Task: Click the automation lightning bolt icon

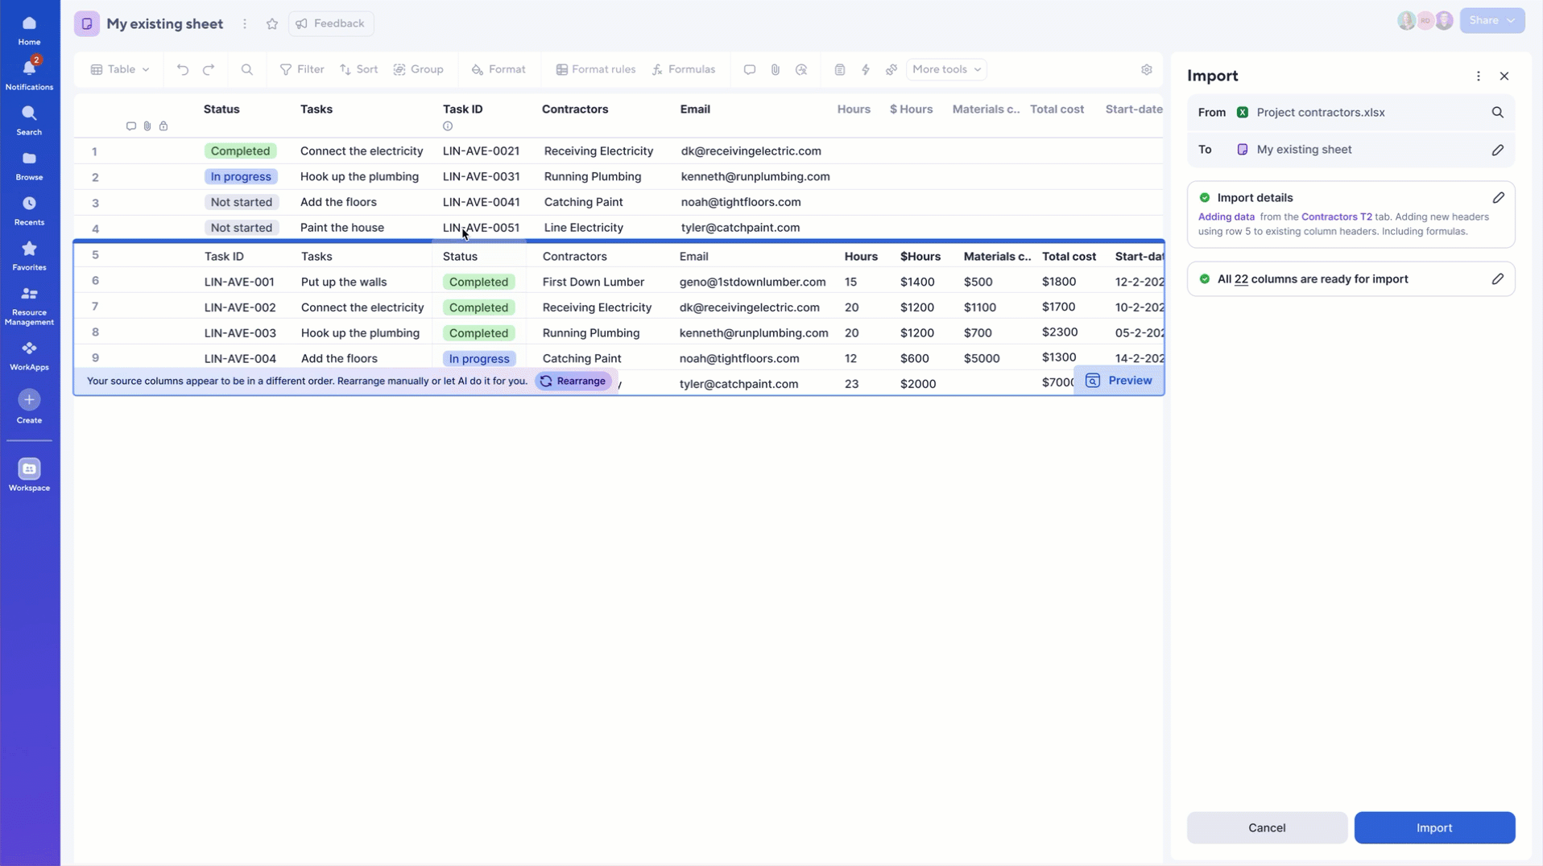Action: point(866,70)
